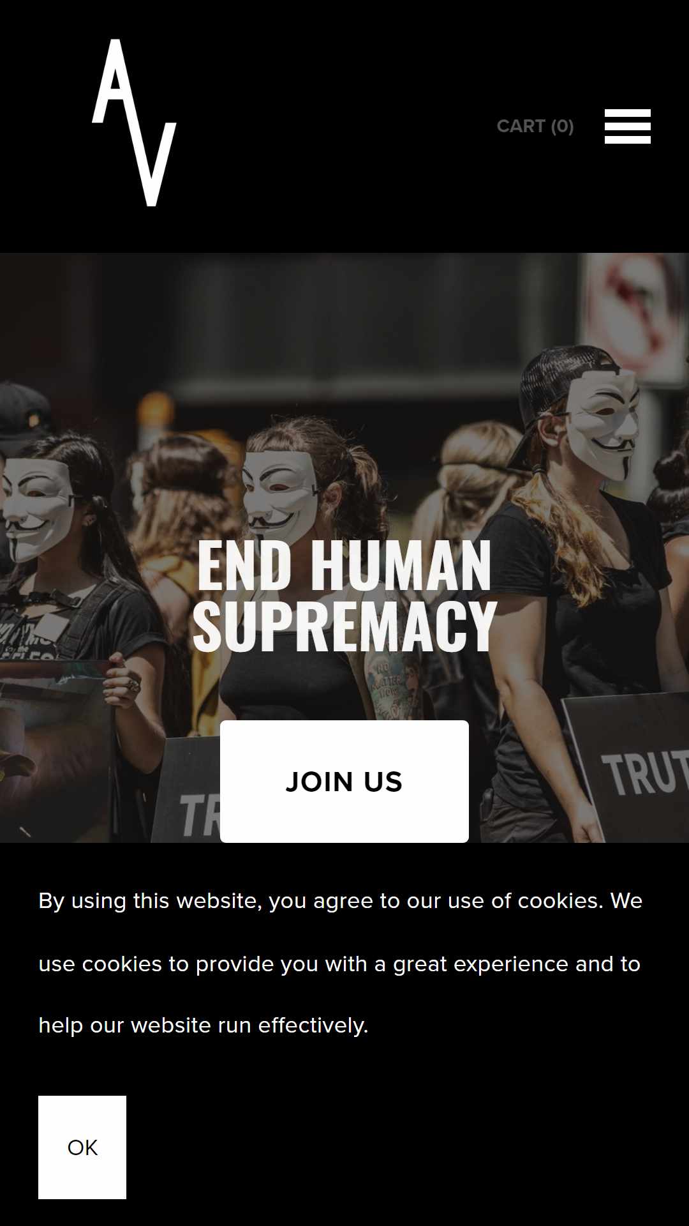The width and height of the screenshot is (689, 1226).
Task: Go home via the AV logo
Action: click(134, 123)
